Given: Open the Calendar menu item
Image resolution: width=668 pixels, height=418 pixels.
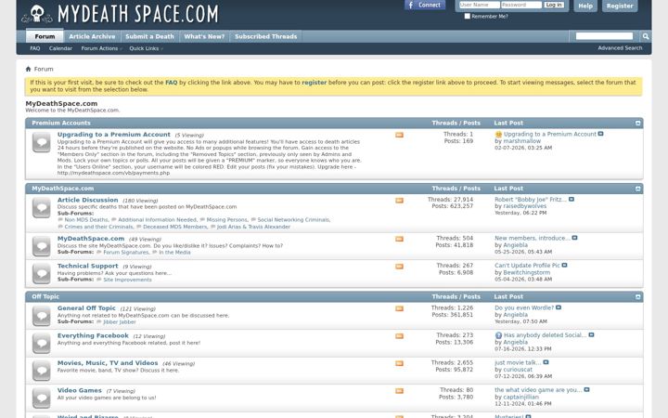Looking at the screenshot, I should pos(60,48).
